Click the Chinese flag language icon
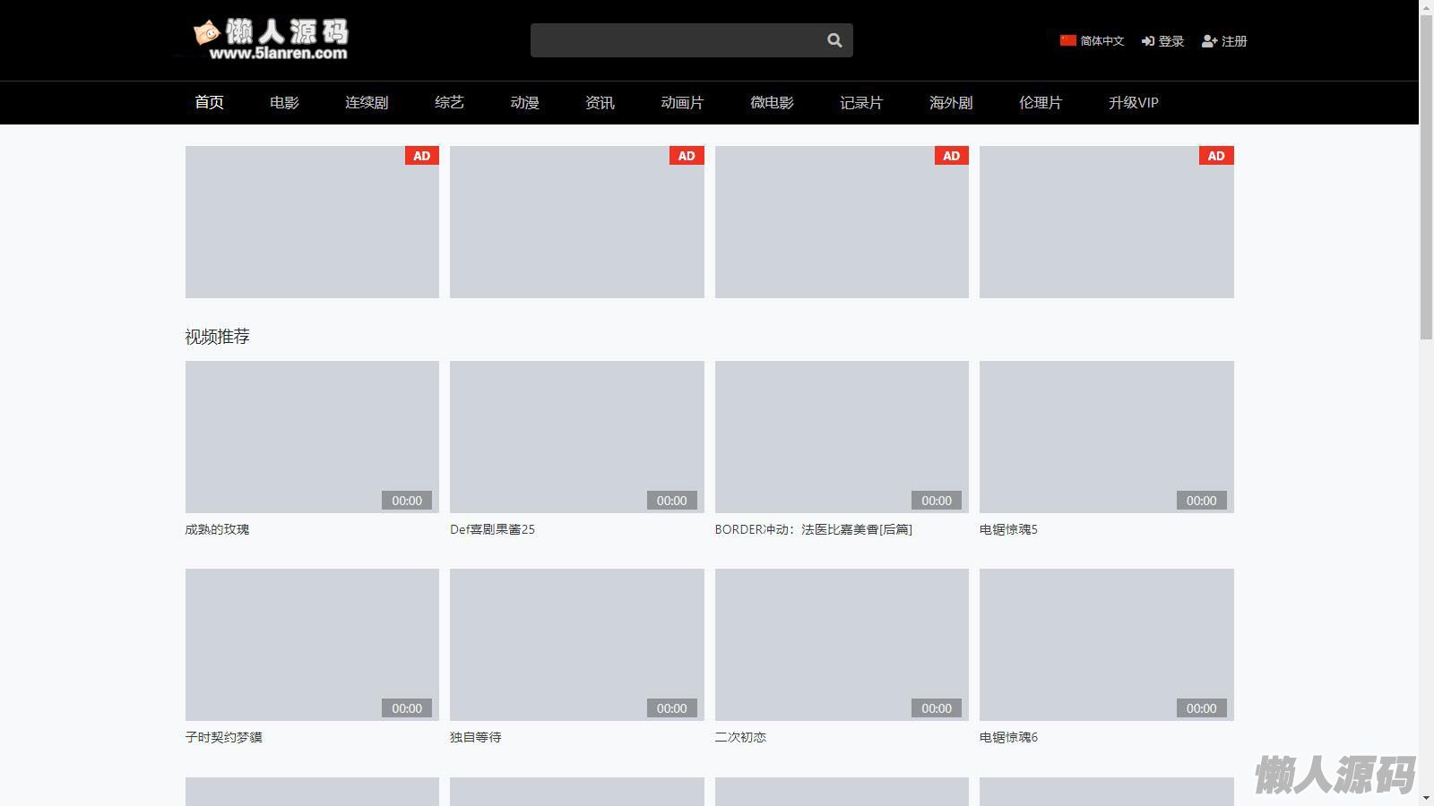Screen dimensions: 1434x806 pos(1067,40)
